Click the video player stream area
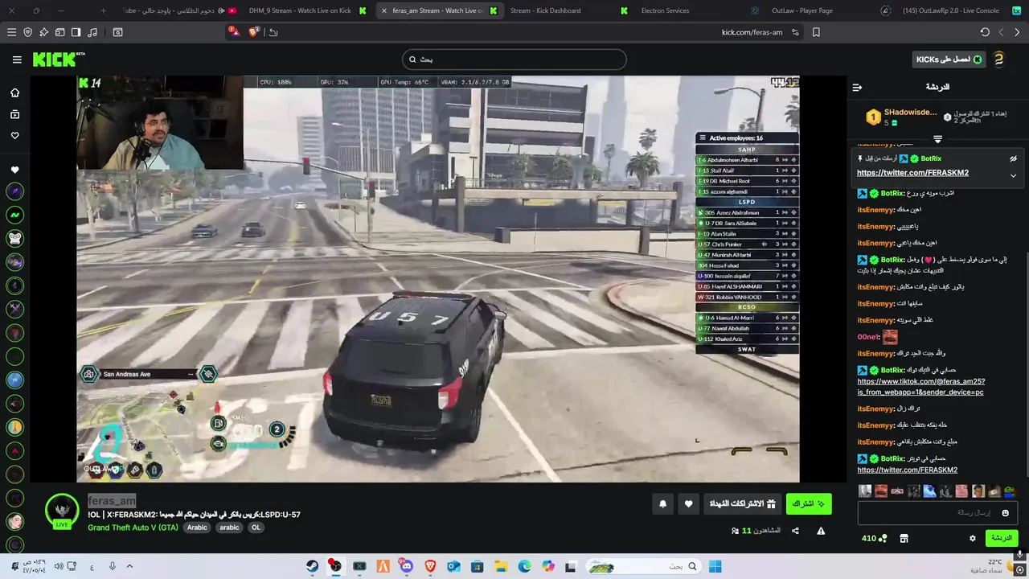Screen dimensions: 1029x579 tap(438, 279)
